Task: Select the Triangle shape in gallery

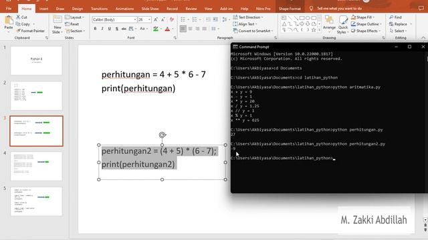Action: [284, 24]
